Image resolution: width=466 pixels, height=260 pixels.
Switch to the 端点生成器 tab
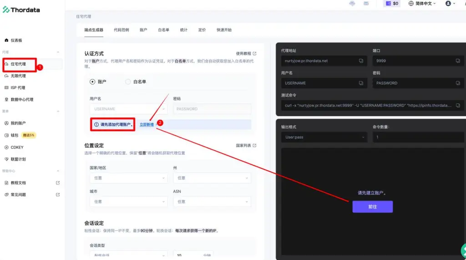[94, 30]
